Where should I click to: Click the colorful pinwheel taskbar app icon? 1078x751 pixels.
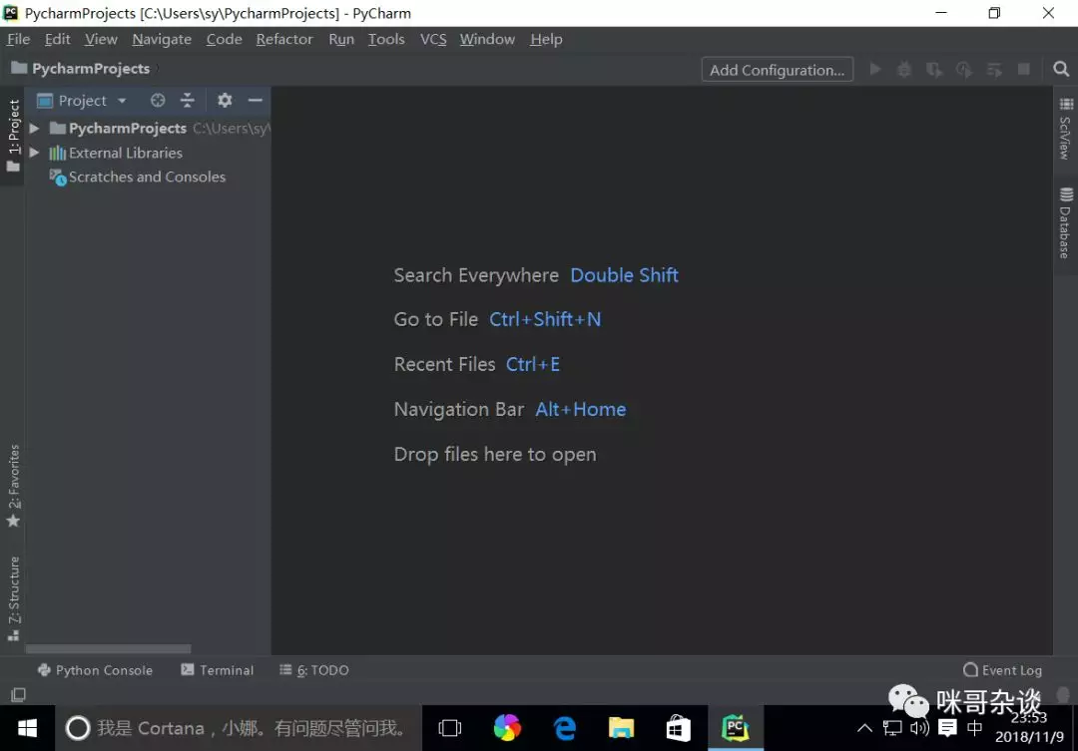(507, 728)
